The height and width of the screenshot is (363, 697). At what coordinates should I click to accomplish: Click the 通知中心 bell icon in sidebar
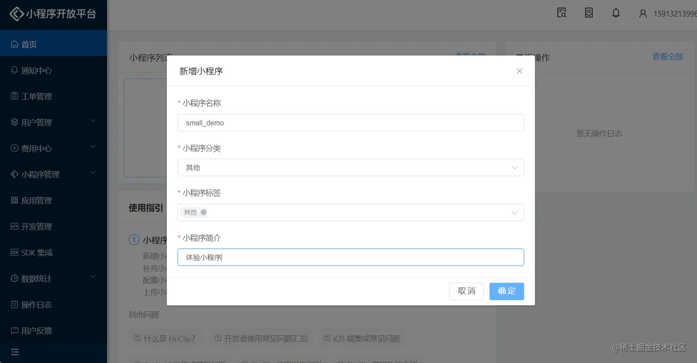15,71
